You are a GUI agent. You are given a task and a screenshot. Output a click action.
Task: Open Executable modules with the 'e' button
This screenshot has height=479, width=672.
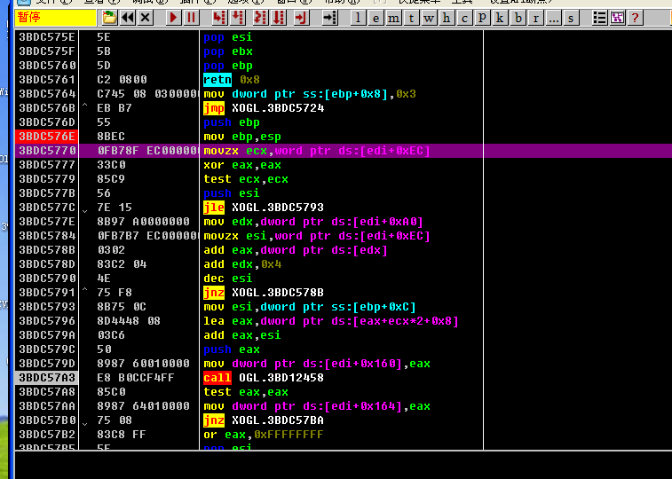coord(376,18)
